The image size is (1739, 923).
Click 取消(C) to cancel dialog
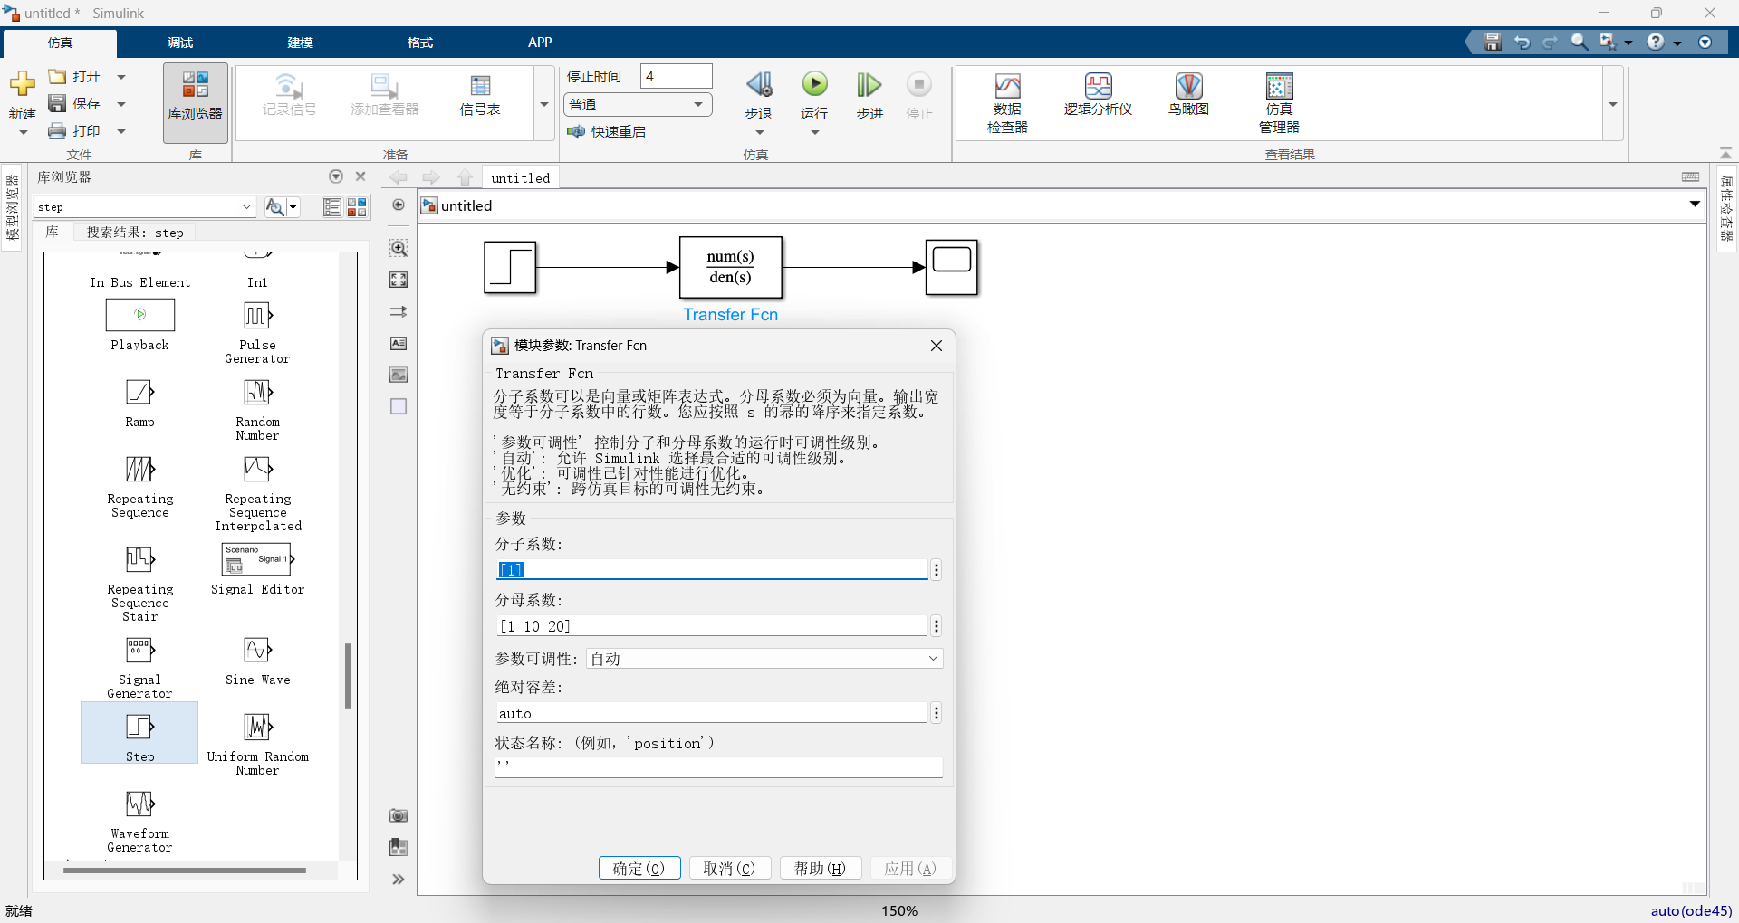point(730,868)
